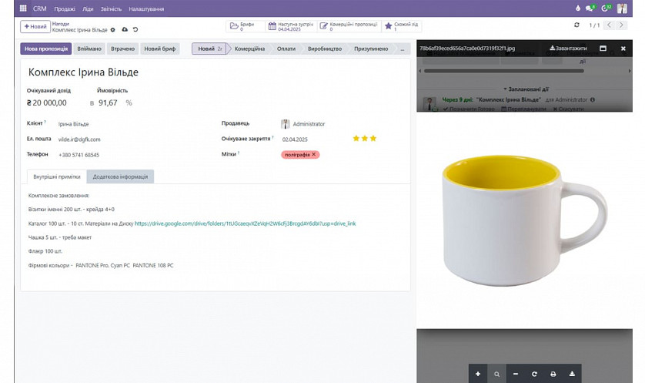Collapse the Заплановані дії section

[x=526, y=89]
